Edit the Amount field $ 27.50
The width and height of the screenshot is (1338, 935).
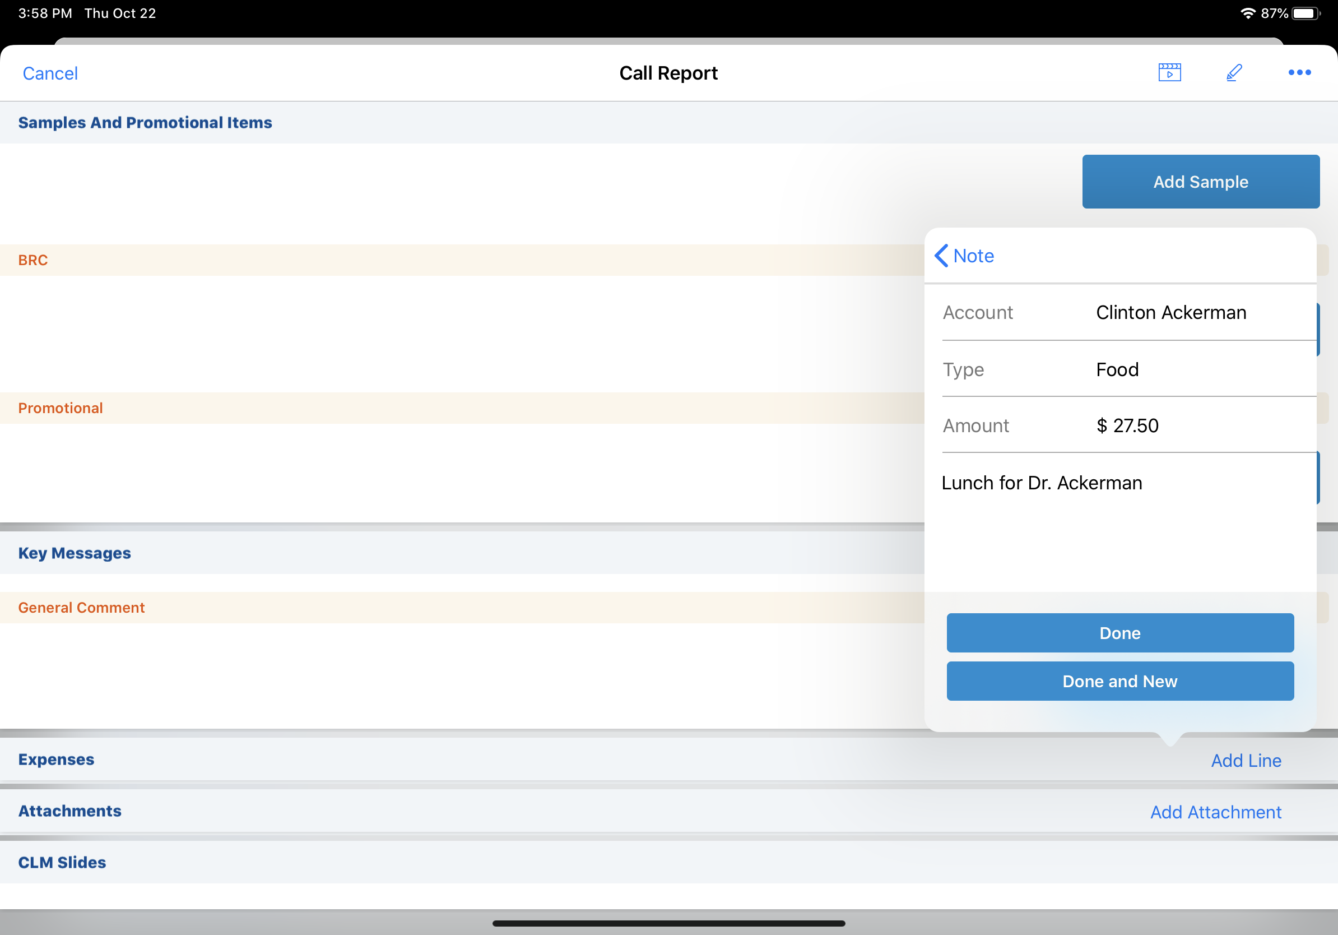1127,425
